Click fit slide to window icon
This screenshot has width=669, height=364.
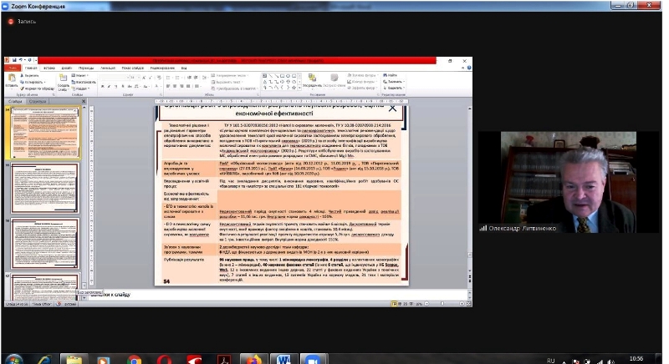[468, 304]
